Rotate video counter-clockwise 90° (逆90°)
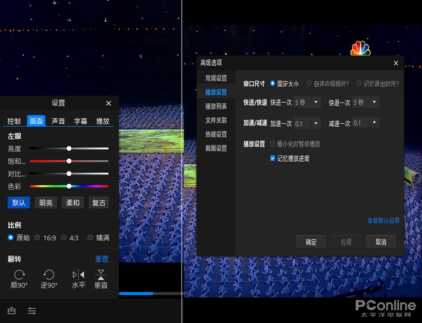This screenshot has height=323, width=422. tap(49, 279)
